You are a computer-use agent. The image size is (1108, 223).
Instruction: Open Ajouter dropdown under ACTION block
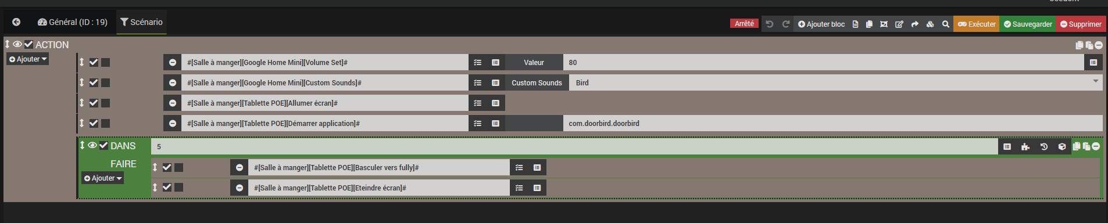(x=28, y=59)
